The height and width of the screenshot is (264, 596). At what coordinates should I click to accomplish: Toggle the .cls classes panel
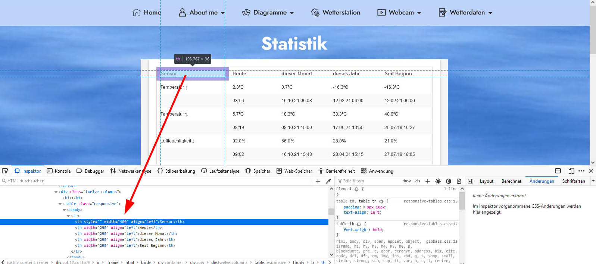pyautogui.click(x=417, y=181)
